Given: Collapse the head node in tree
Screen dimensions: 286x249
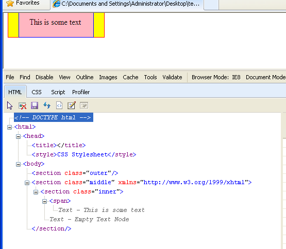Looking at the screenshot, I should tap(18, 136).
